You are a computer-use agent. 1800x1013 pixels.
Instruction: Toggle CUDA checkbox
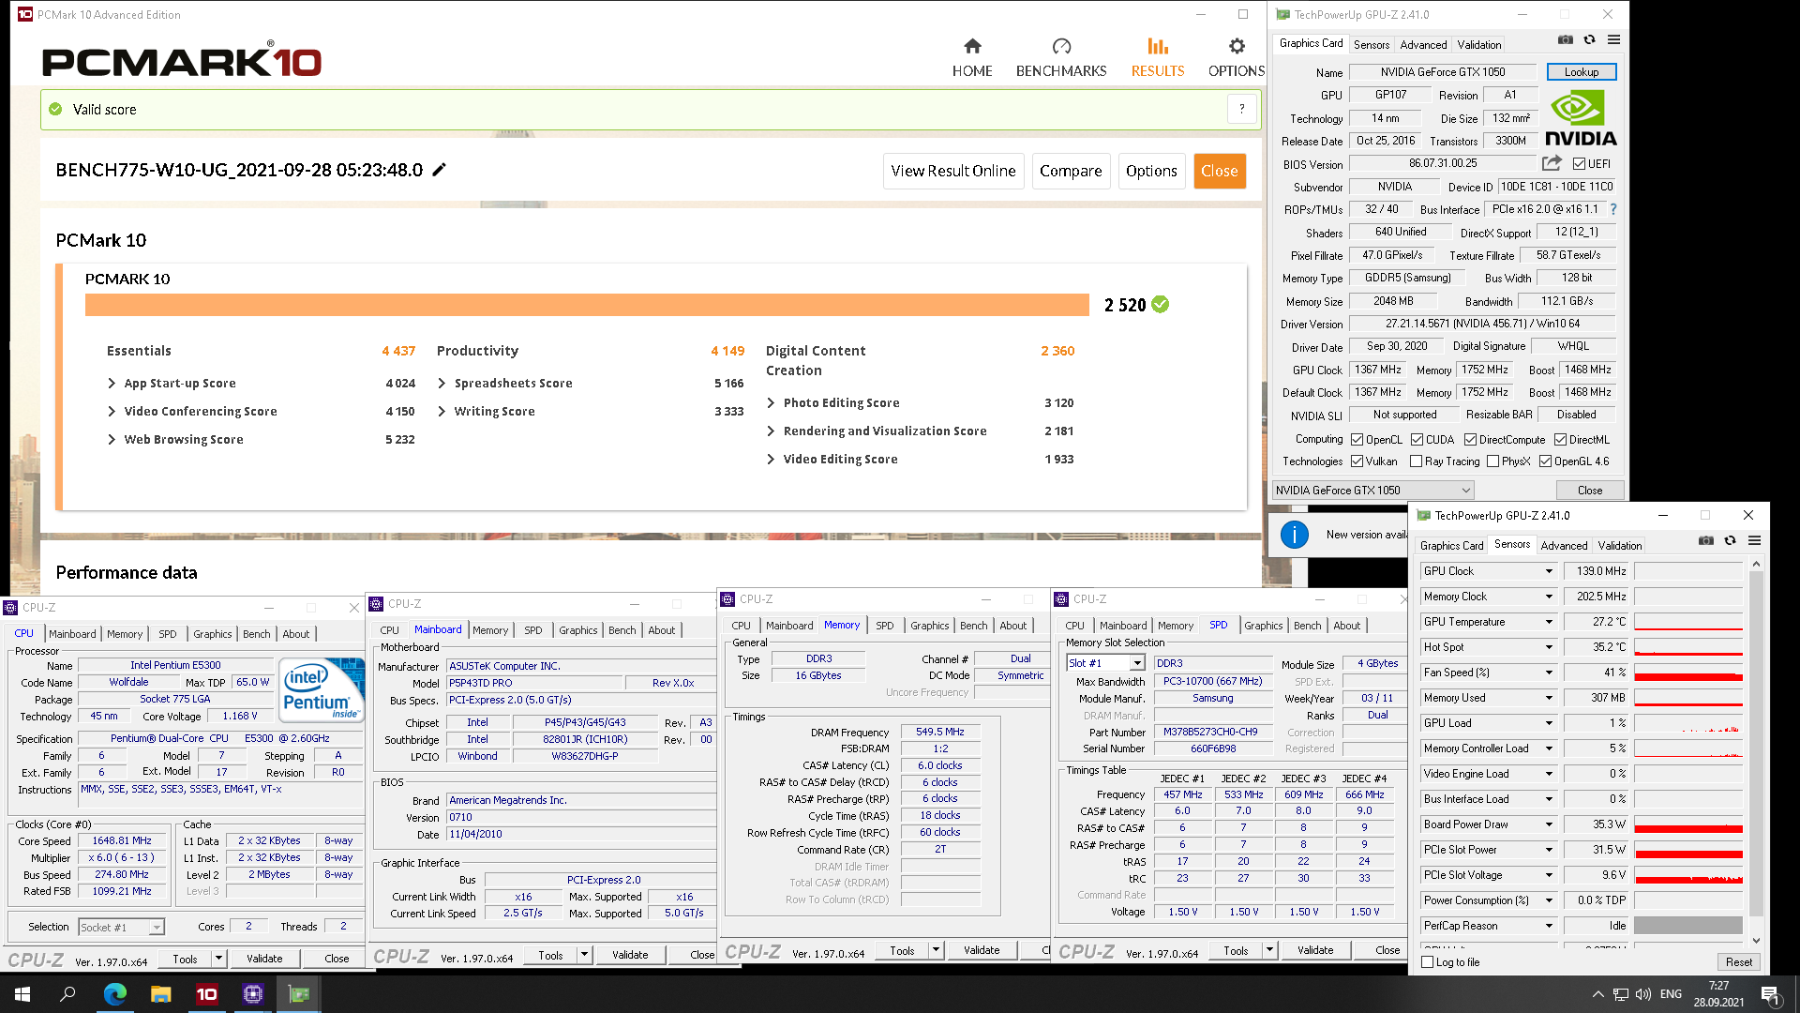point(1417,440)
